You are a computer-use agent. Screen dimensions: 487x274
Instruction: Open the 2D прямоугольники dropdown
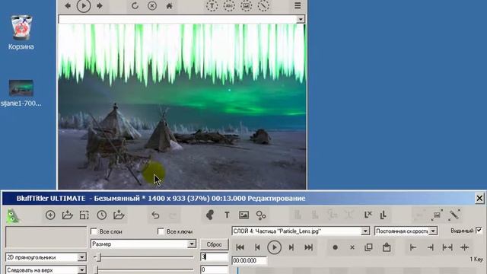[x=81, y=257]
